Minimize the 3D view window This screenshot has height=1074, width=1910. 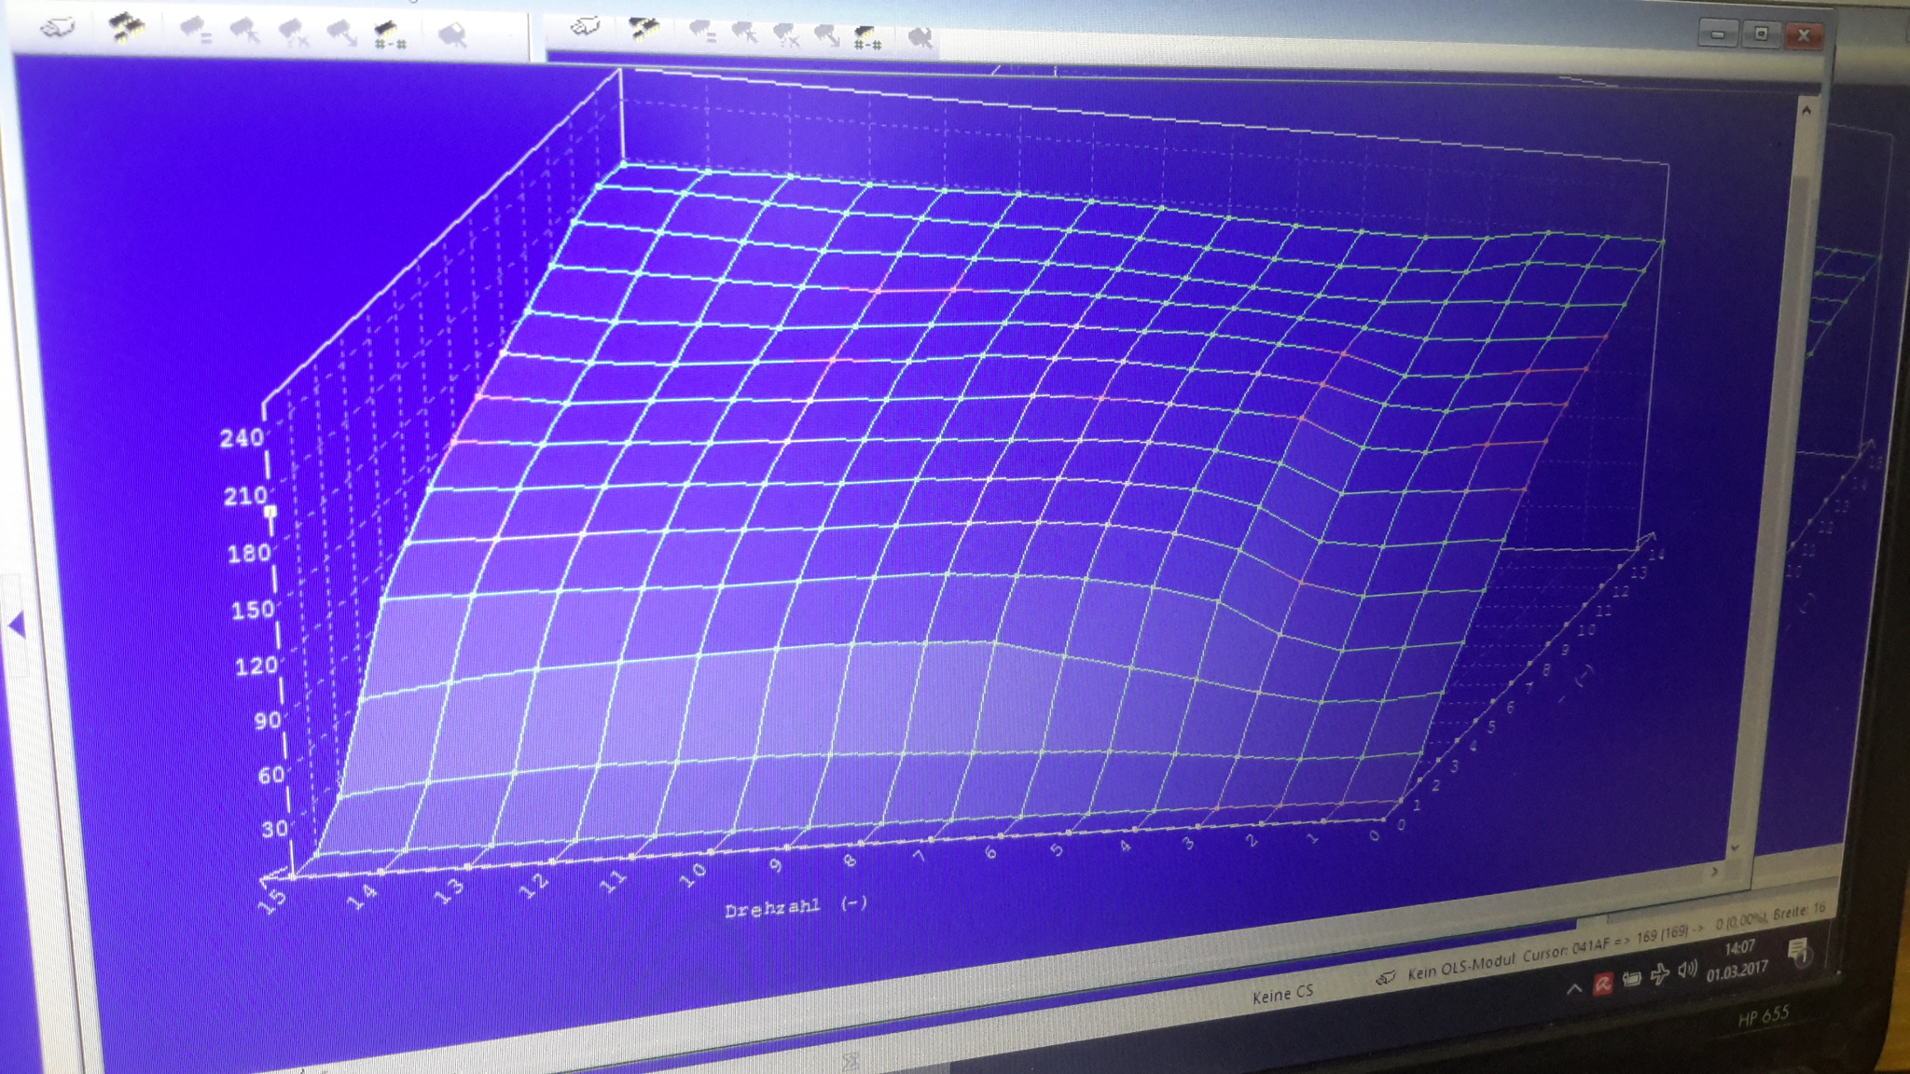[1718, 34]
